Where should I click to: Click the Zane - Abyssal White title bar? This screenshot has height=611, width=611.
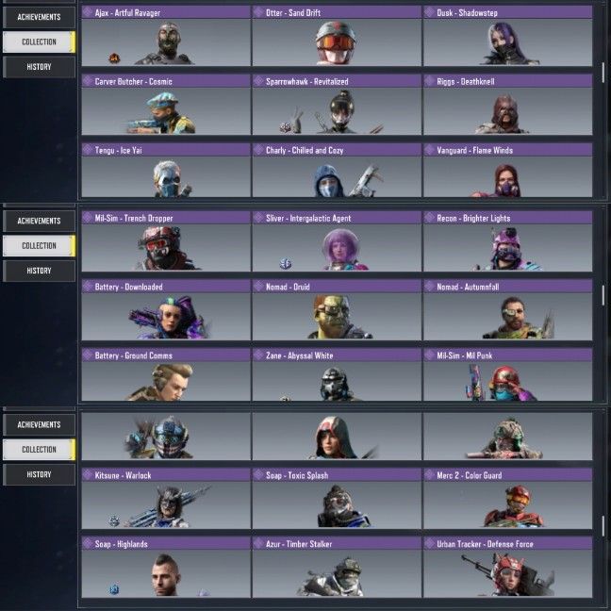[x=337, y=355]
